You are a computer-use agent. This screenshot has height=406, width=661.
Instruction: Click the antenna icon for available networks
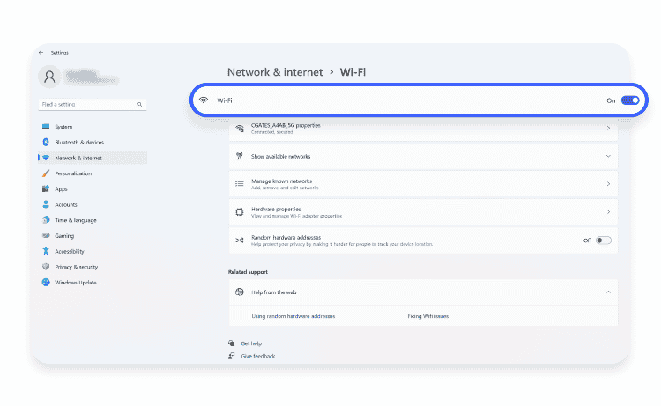[240, 156]
